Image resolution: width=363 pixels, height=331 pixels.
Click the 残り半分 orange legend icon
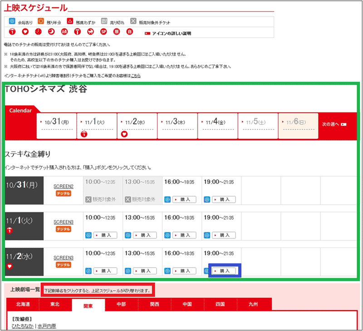point(40,21)
